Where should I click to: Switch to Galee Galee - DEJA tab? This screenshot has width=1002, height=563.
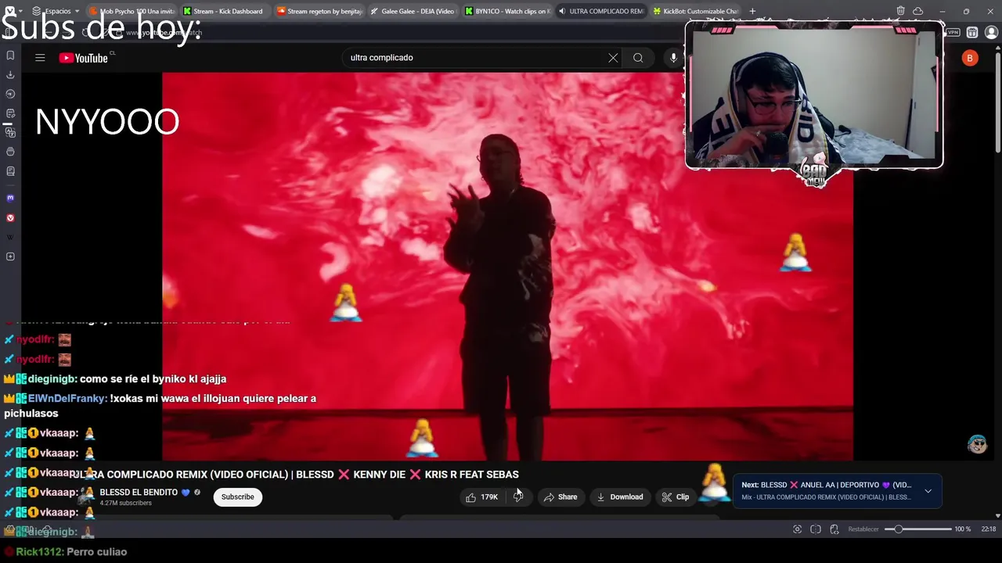pyautogui.click(x=413, y=11)
